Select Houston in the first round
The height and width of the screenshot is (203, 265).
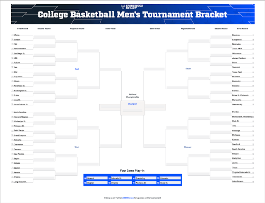coord(236,35)
